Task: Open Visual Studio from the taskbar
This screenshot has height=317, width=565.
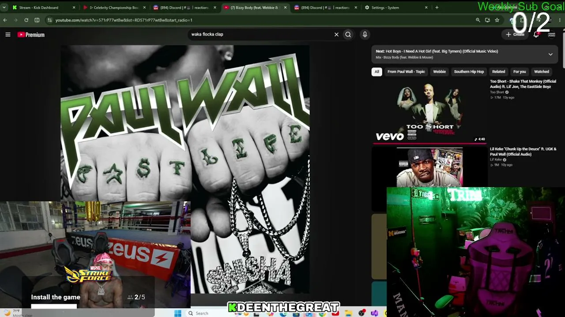Action: pos(374,313)
